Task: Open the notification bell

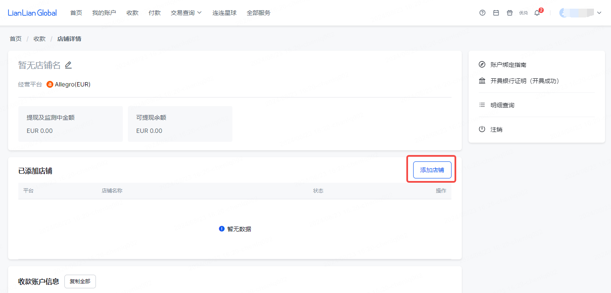Action: (537, 13)
